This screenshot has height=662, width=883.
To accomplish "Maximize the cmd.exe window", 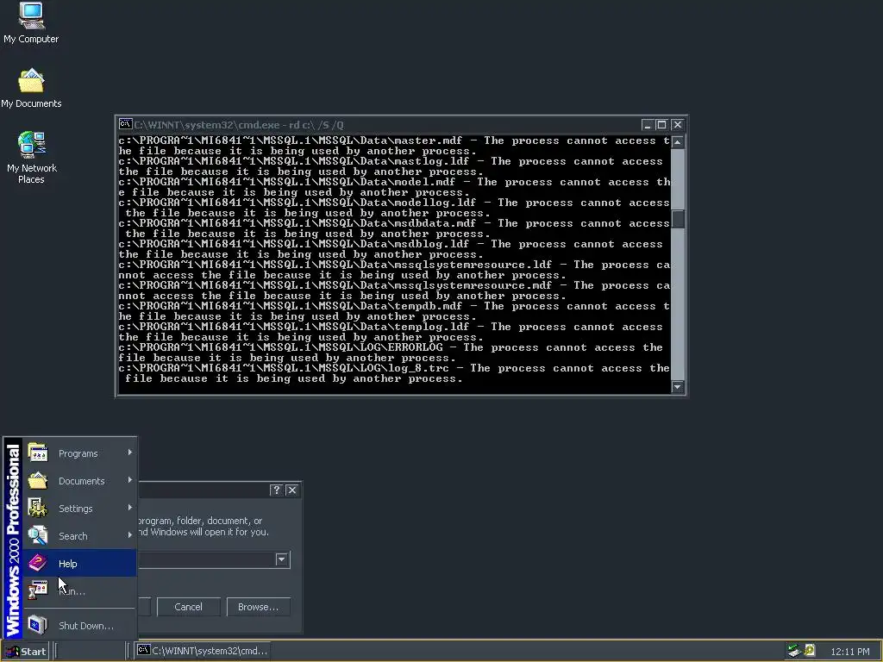I will point(661,124).
